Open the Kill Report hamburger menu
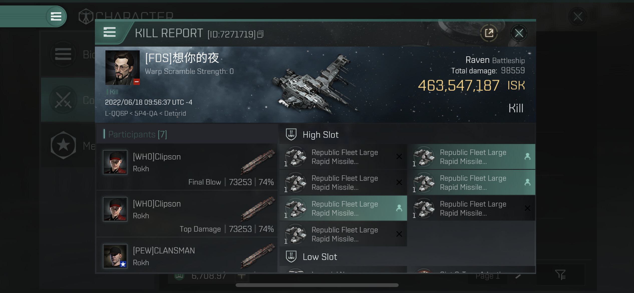This screenshot has height=293, width=634. pos(110,32)
